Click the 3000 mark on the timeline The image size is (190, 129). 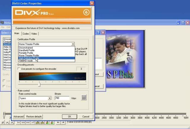point(111,118)
